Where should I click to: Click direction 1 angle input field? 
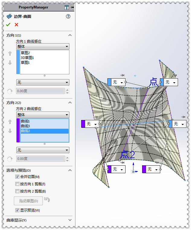click(x=40, y=91)
